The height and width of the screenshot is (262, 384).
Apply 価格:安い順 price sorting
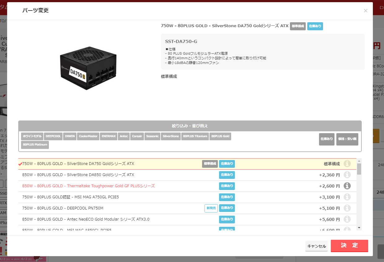347,139
